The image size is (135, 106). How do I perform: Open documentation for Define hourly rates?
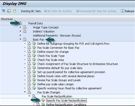[29, 76]
